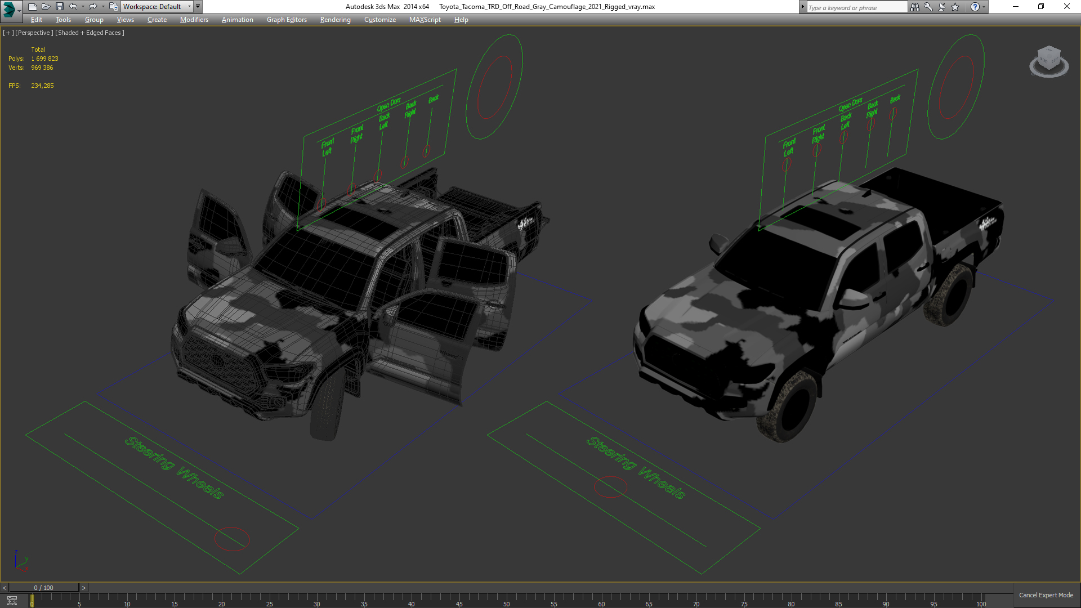Screen dimensions: 1081x608
Task: Toggle the Mini Curve Editor icon
Action: point(12,601)
